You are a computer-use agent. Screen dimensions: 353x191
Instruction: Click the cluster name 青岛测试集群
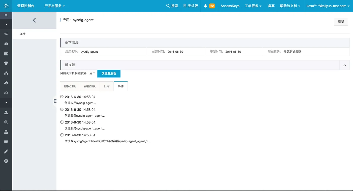[292, 52]
